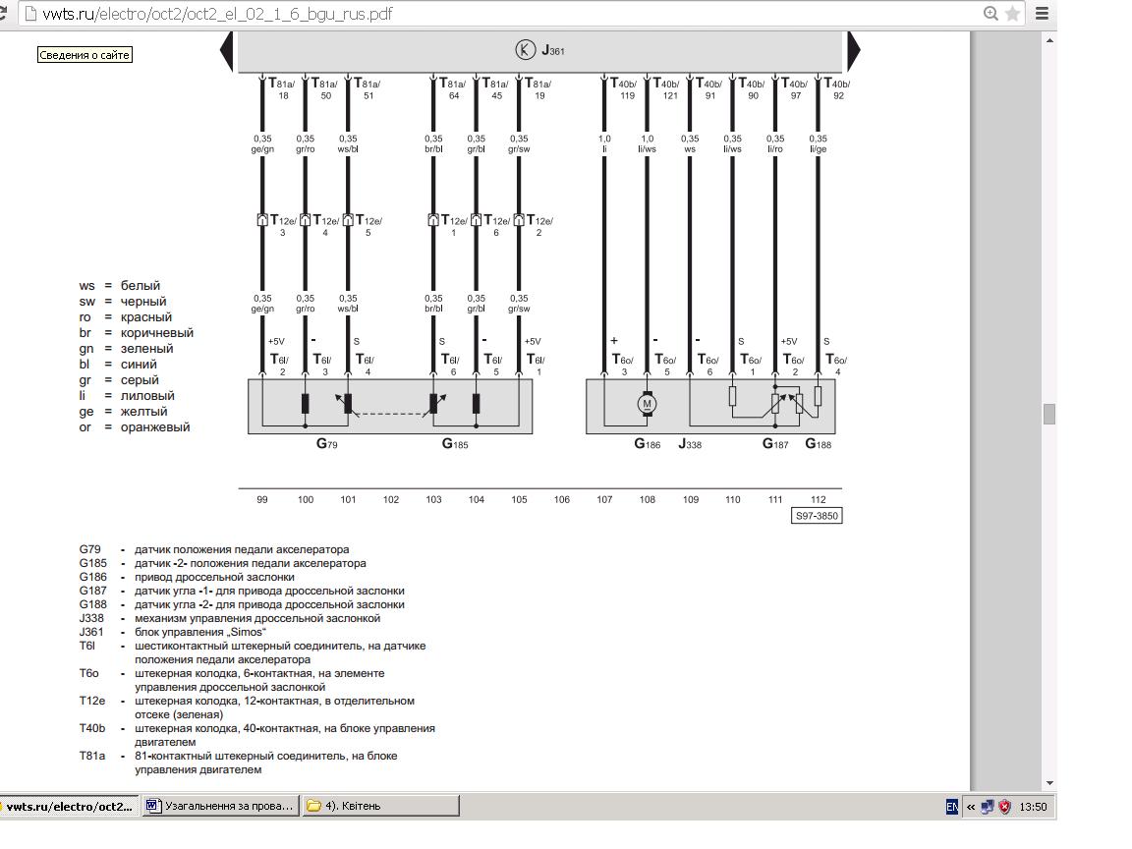Open the red shield security alert icon

pos(1004,807)
